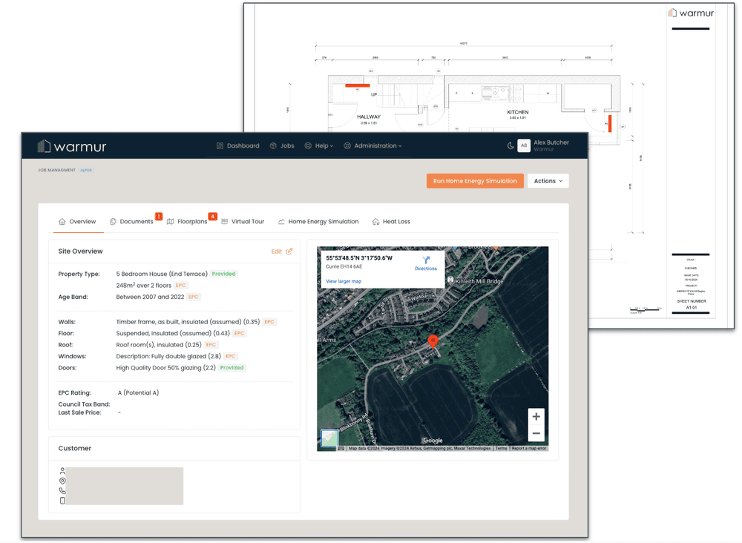Image resolution: width=742 pixels, height=543 pixels.
Task: Click the Warmur logo in header
Action: point(72,146)
